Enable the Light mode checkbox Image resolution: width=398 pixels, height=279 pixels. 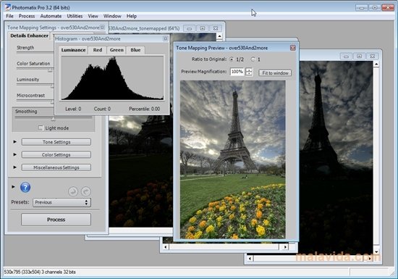click(x=41, y=128)
